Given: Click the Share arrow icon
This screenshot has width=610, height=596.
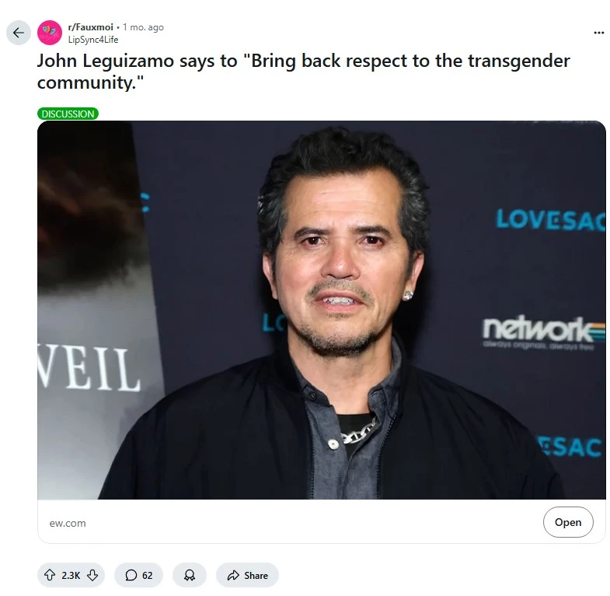Looking at the screenshot, I should tap(233, 575).
